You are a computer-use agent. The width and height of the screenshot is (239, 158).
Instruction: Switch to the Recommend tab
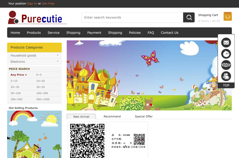pos(112,116)
